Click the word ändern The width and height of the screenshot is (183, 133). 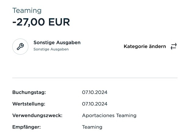[157, 46]
